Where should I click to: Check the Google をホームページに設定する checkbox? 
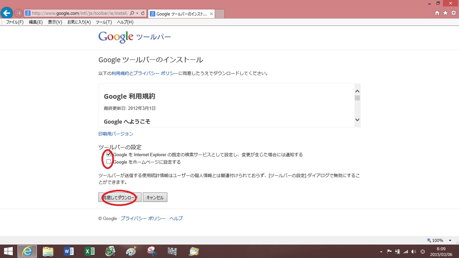(x=109, y=162)
